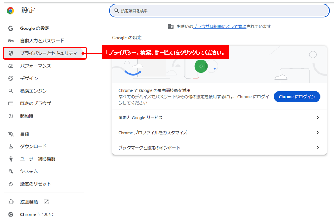Select the speedometer icon for パフォーマンス
Screen dimensions: 334x220
point(8,66)
